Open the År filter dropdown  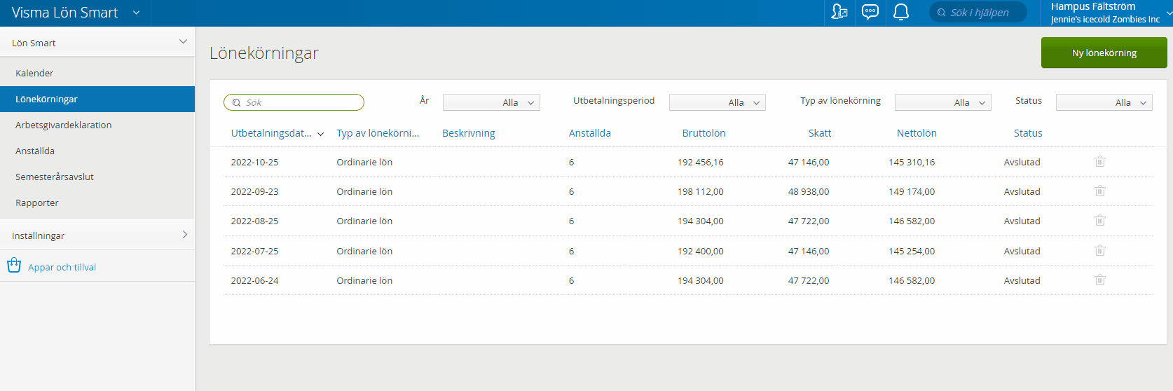(x=491, y=102)
